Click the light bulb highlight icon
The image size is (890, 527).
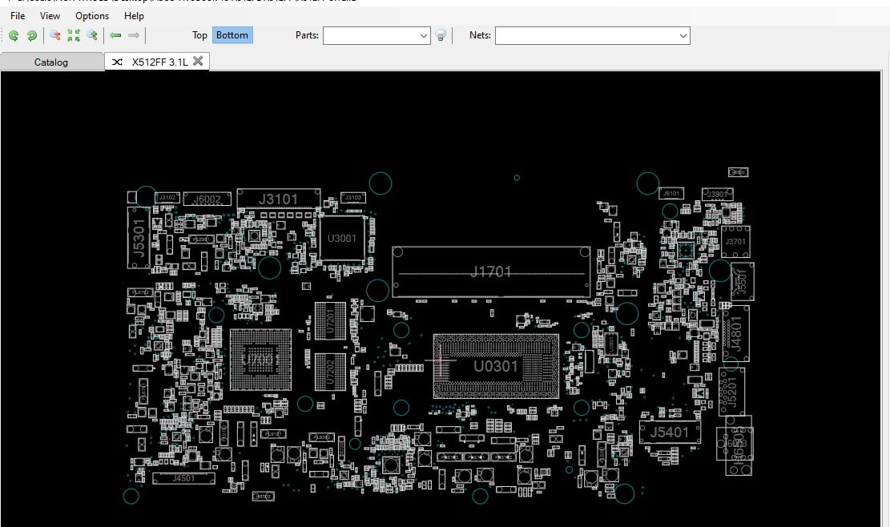coord(441,35)
